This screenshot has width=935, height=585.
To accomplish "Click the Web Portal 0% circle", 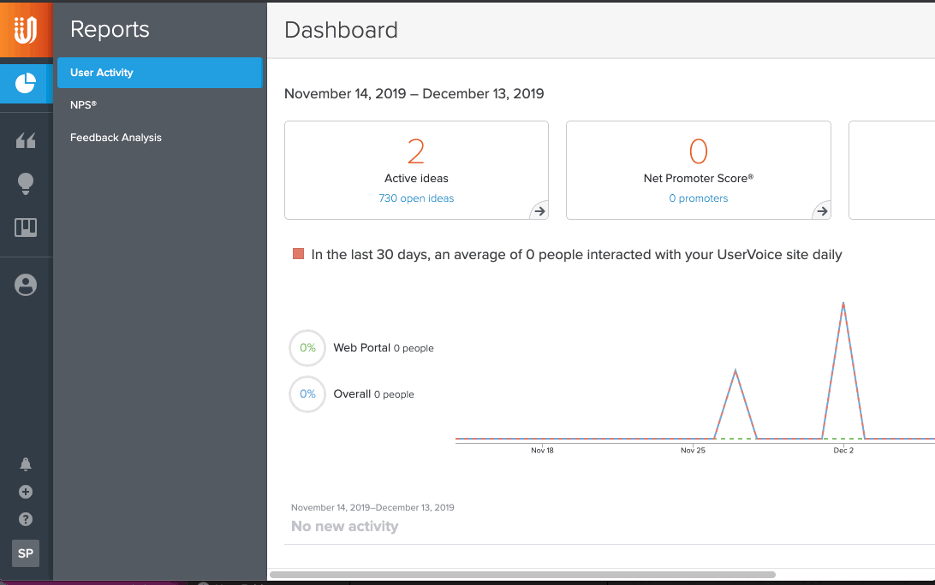I will 307,348.
